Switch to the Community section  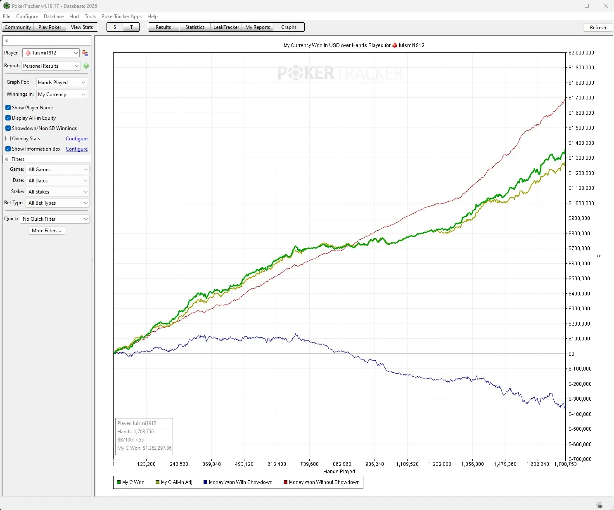coord(18,27)
